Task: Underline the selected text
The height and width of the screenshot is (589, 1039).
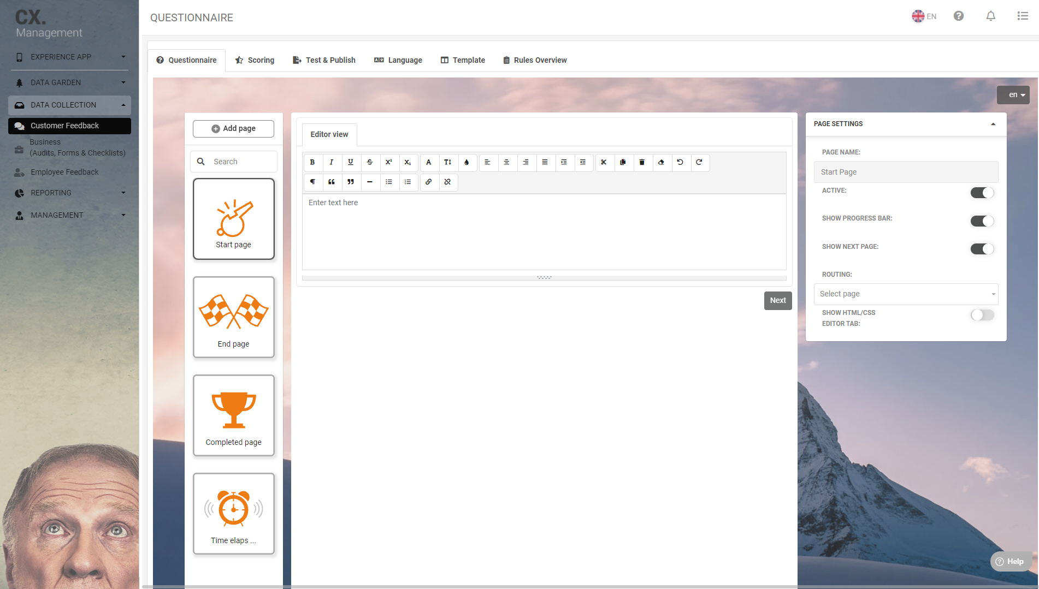Action: click(351, 162)
